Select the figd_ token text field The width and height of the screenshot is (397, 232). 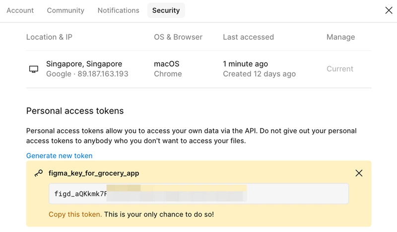coord(199,194)
